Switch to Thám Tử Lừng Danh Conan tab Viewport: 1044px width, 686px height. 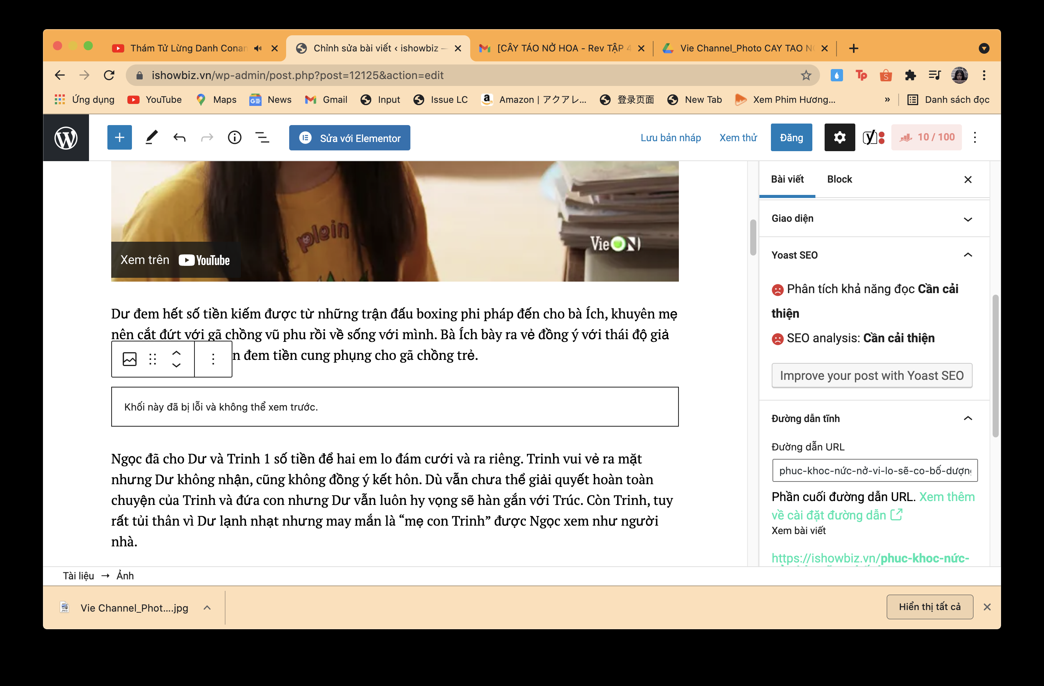(x=189, y=48)
